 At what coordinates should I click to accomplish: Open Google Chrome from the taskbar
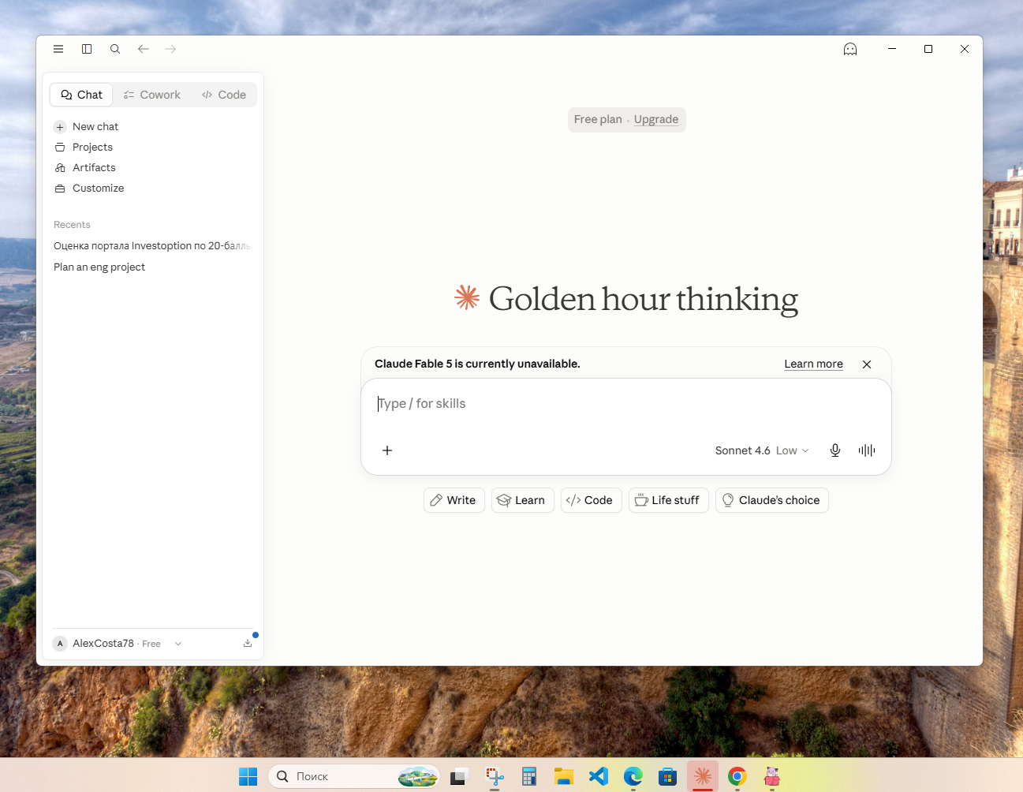(x=737, y=776)
